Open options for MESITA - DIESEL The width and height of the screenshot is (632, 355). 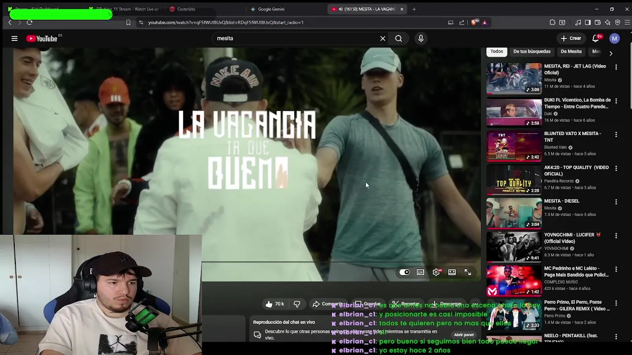pos(616,202)
